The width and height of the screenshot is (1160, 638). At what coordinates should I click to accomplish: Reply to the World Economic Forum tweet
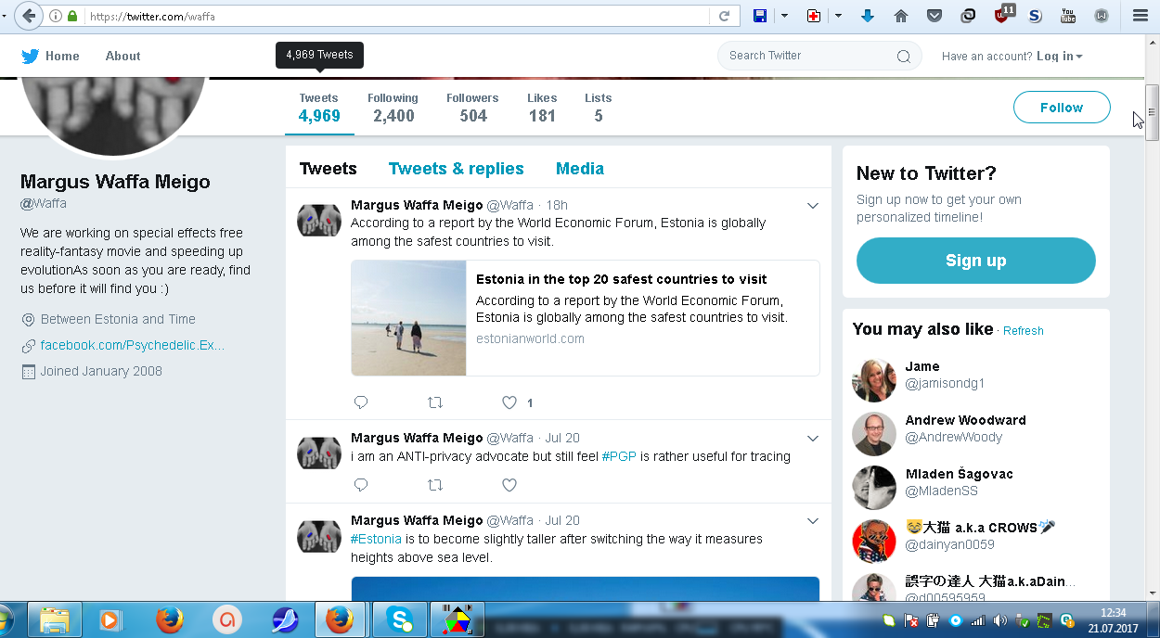361,402
